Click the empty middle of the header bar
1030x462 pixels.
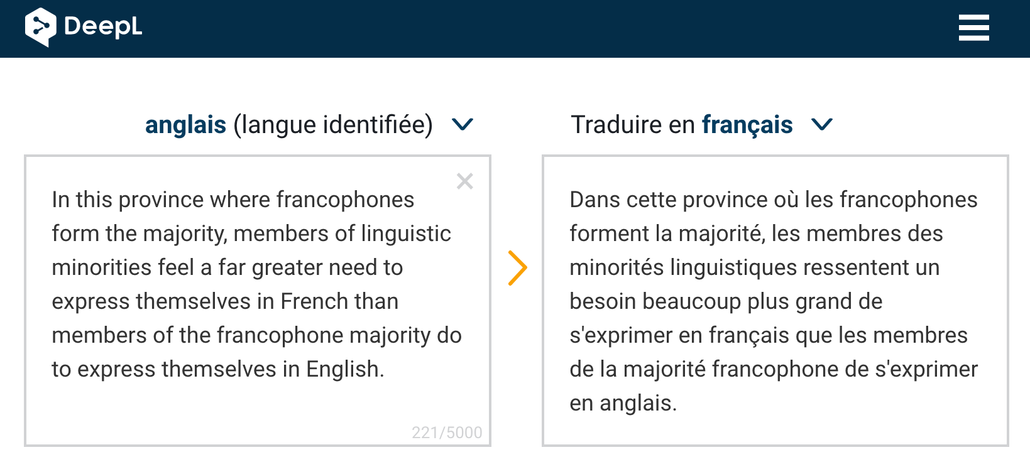pos(534,28)
